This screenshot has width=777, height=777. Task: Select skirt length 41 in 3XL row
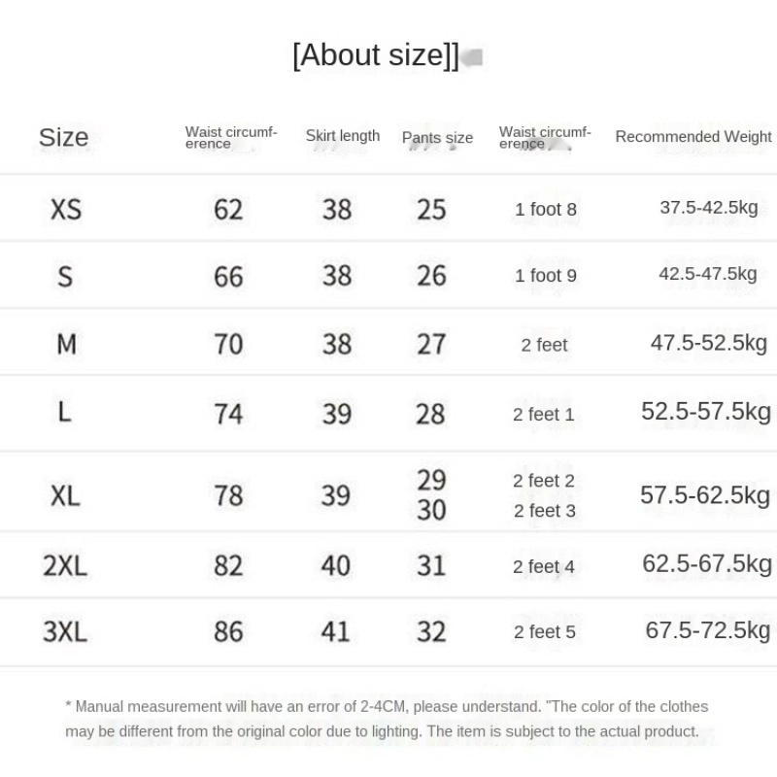[336, 632]
